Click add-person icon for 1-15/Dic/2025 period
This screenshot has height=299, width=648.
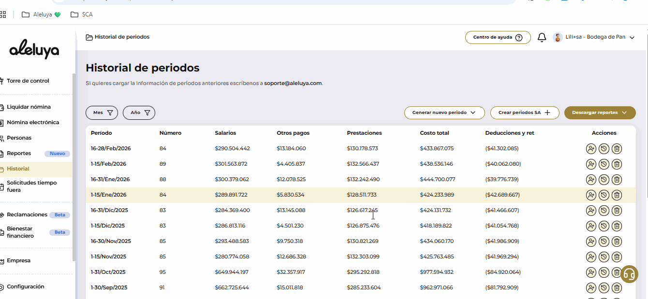click(590, 226)
